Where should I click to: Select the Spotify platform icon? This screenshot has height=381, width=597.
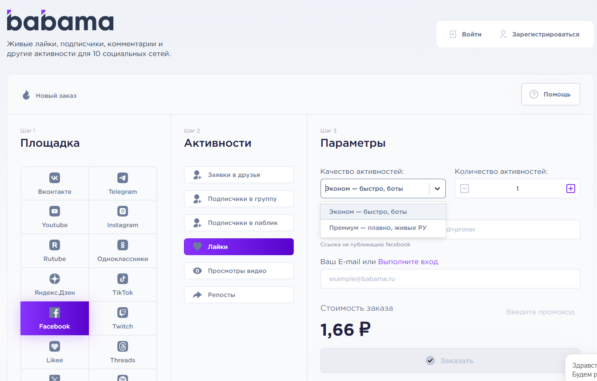tap(123, 378)
